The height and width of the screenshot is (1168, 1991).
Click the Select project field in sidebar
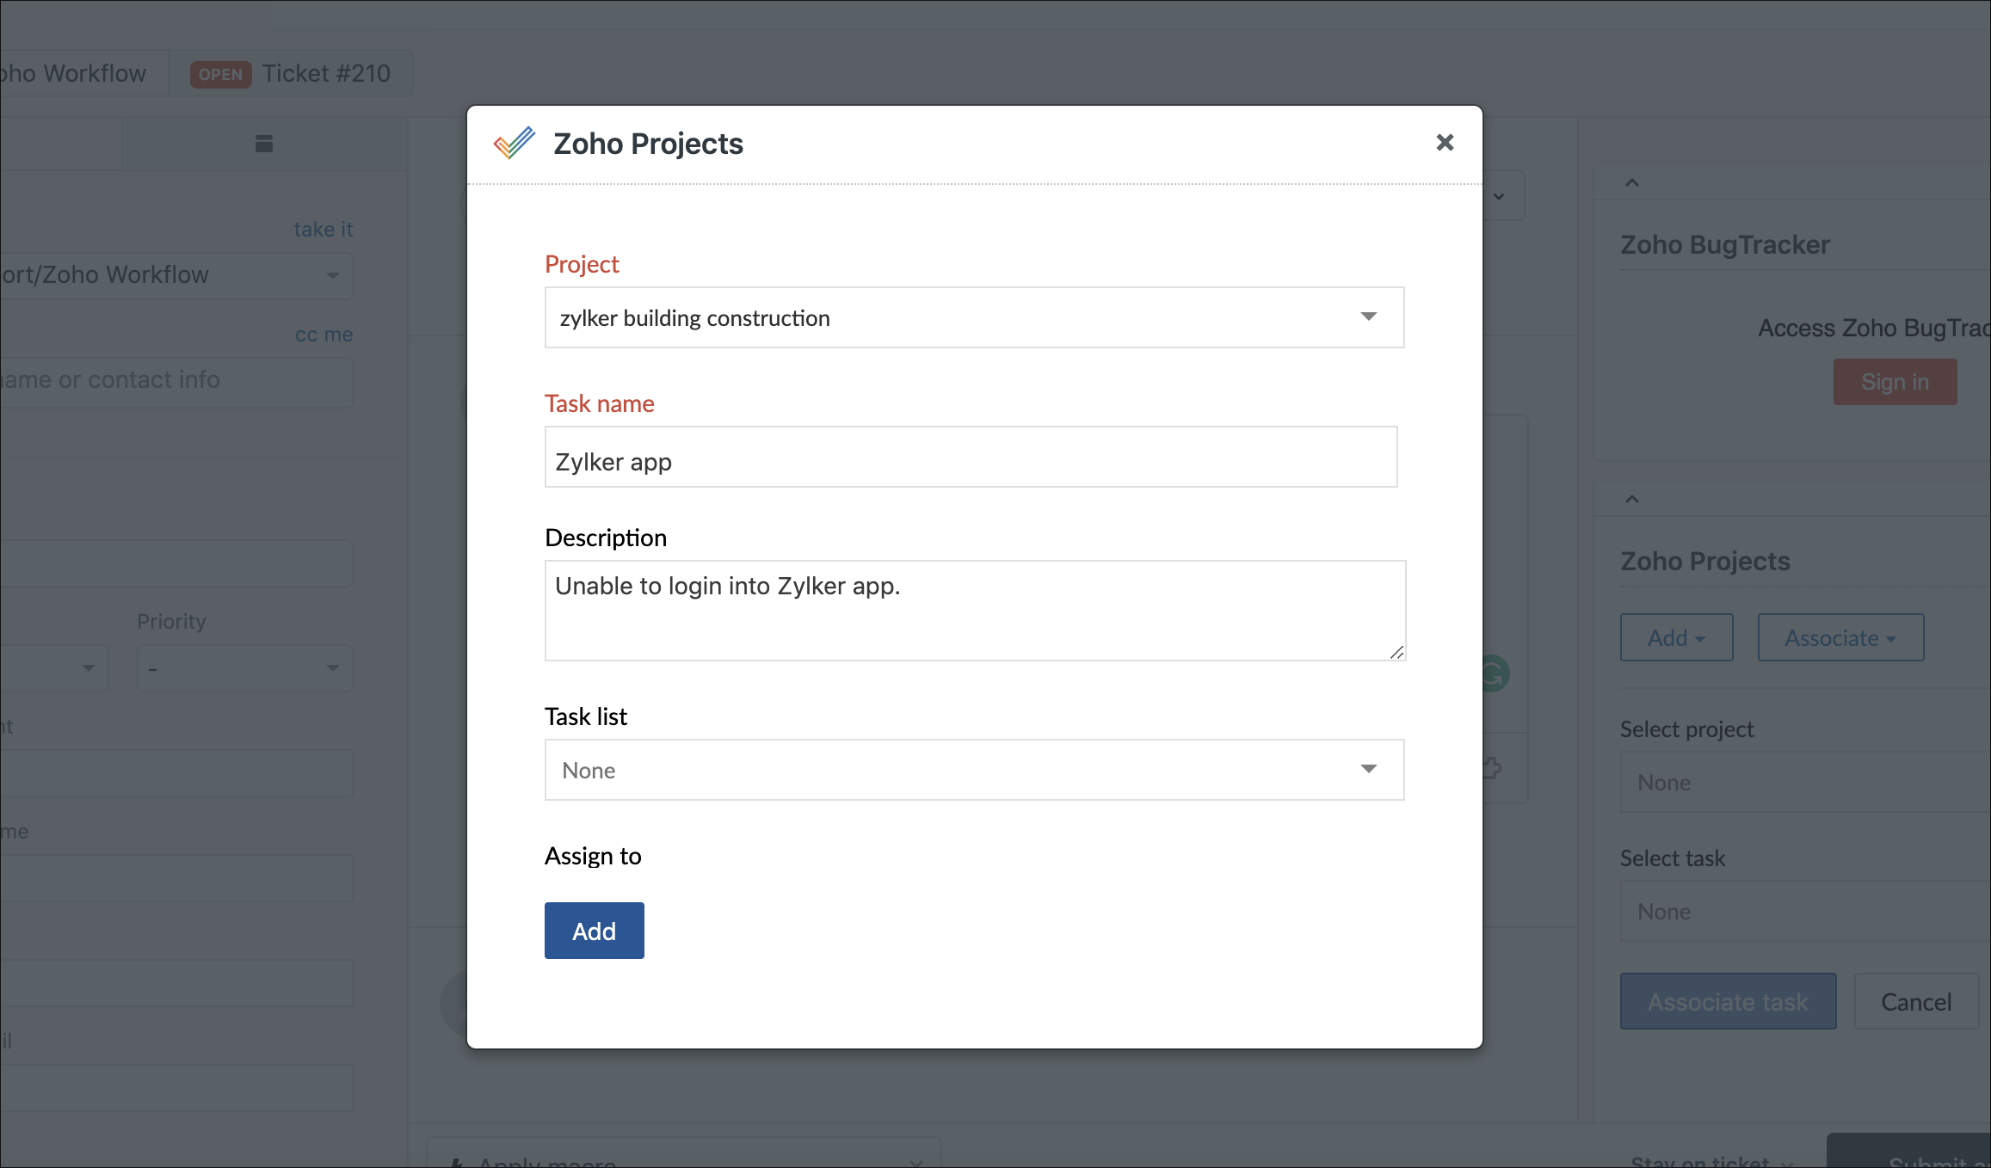(x=1804, y=783)
